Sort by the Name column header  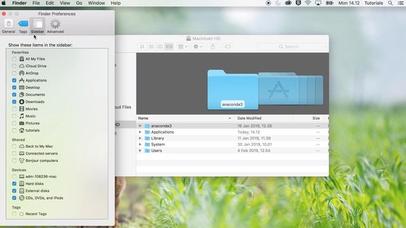185,118
